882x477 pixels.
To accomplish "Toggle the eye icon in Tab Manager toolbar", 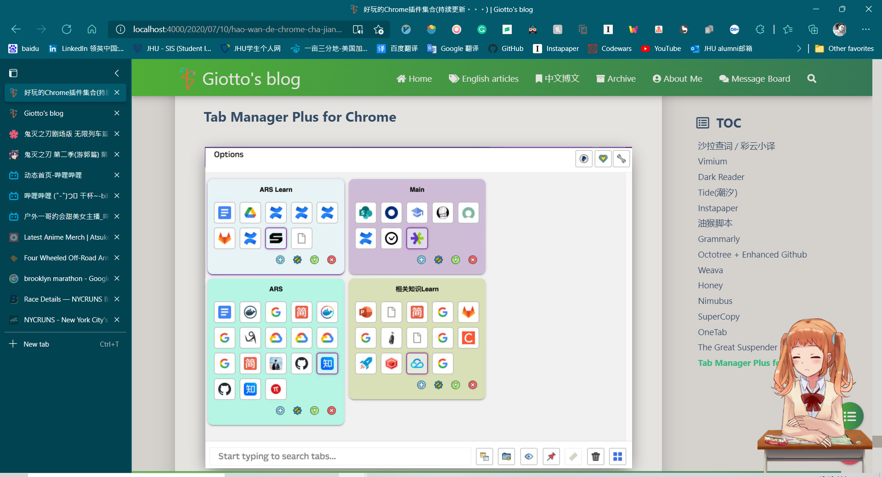I will coord(529,456).
